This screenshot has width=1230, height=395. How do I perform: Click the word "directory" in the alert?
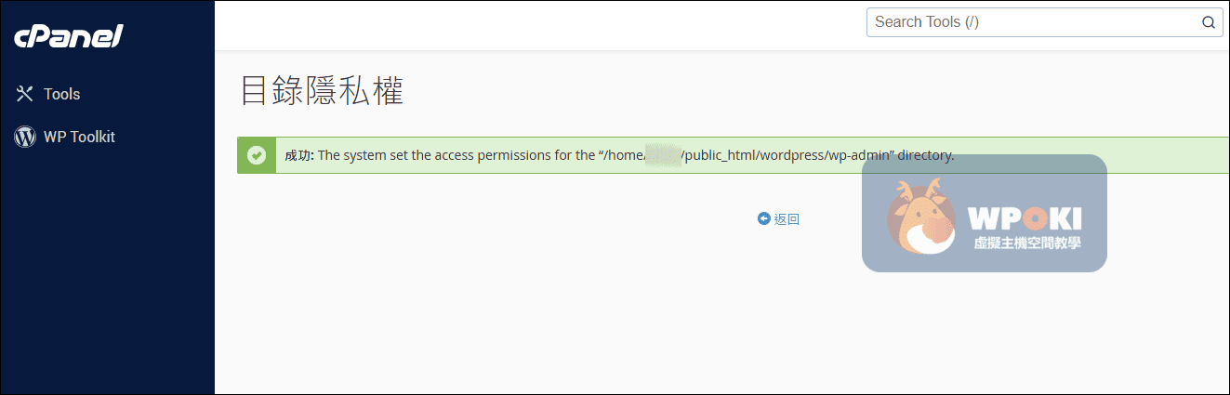coord(925,155)
